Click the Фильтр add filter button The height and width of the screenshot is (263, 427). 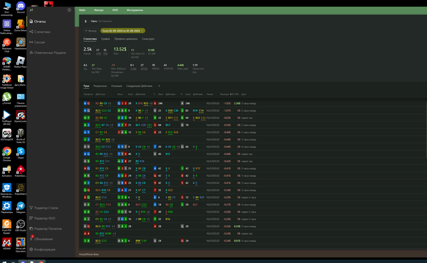(x=91, y=30)
